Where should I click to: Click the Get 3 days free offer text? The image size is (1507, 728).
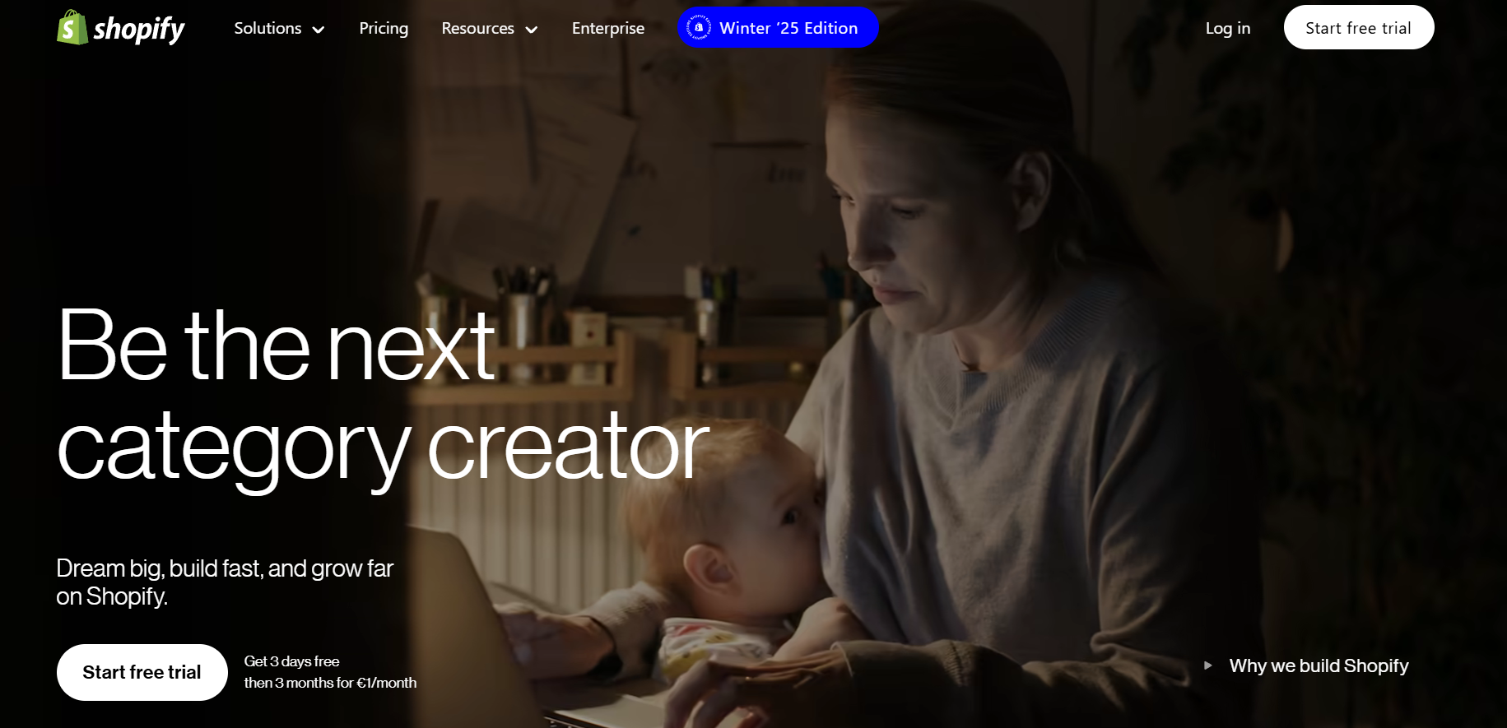pyautogui.click(x=291, y=661)
